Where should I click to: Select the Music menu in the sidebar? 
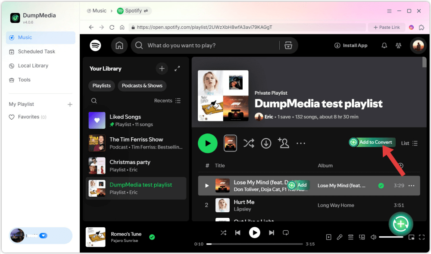(x=25, y=37)
